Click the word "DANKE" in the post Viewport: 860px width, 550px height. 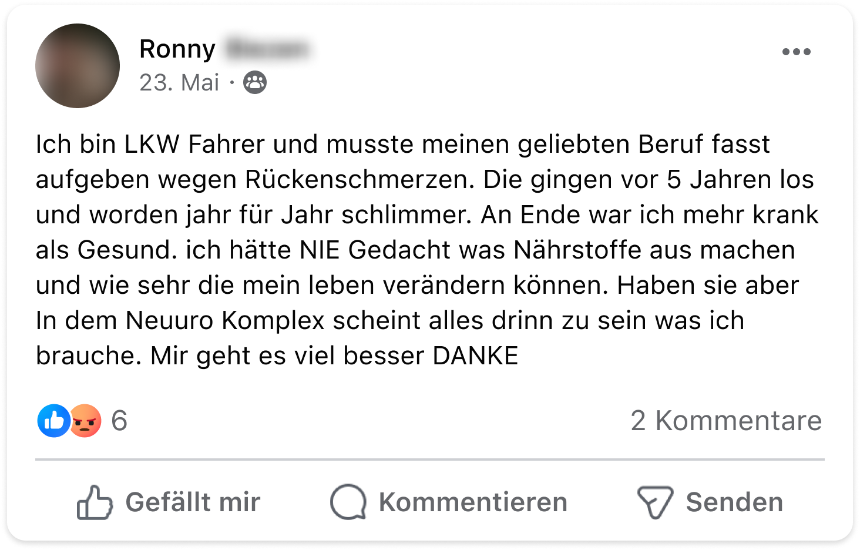[x=475, y=356]
